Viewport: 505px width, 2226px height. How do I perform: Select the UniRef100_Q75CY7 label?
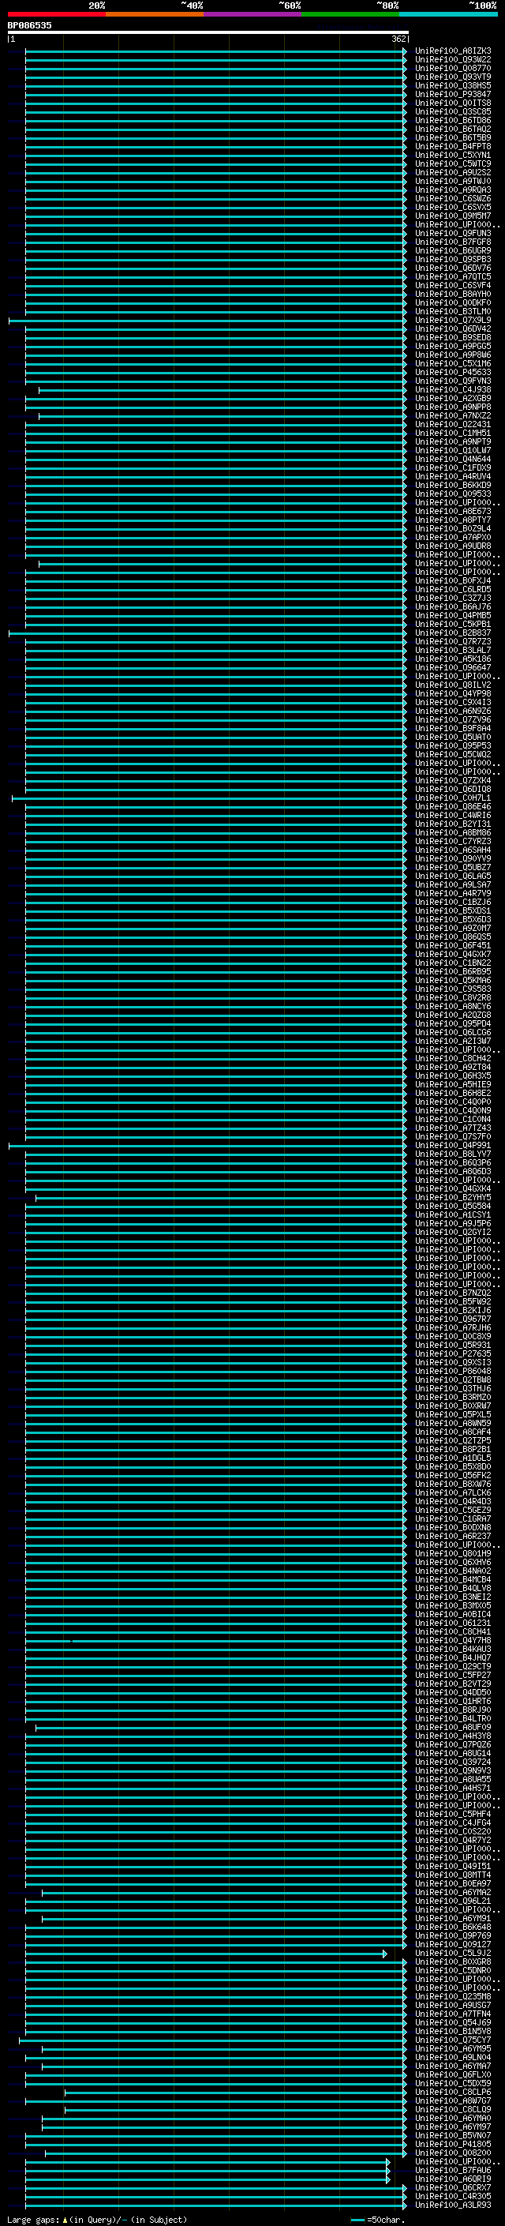pos(453,2040)
